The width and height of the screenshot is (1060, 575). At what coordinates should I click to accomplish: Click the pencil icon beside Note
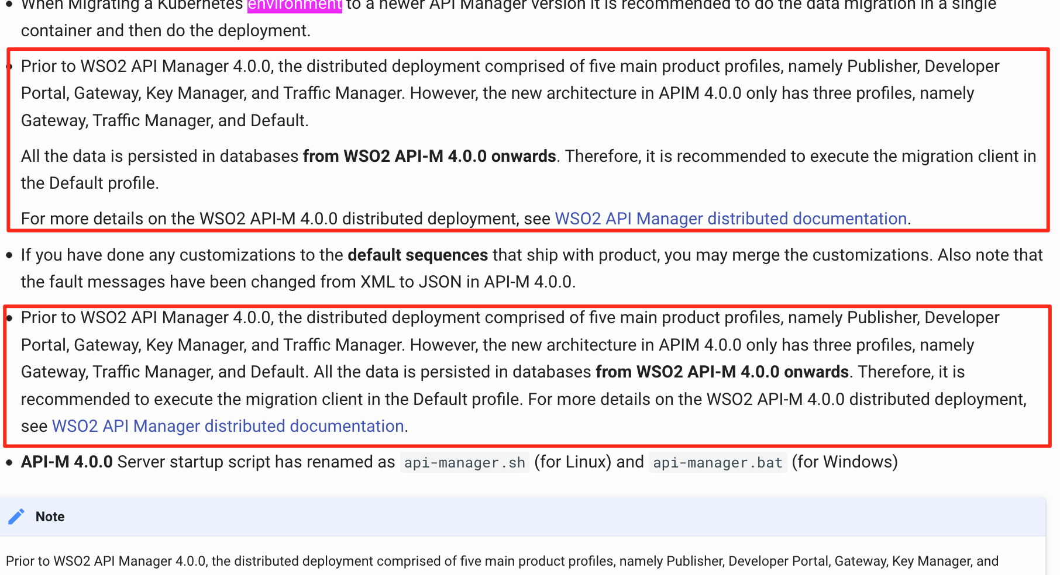point(17,516)
